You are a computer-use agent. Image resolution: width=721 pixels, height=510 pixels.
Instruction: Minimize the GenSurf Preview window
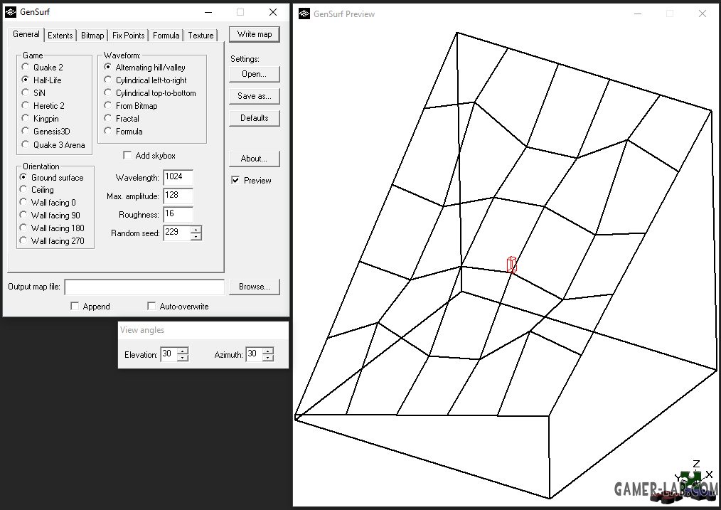[638, 14]
